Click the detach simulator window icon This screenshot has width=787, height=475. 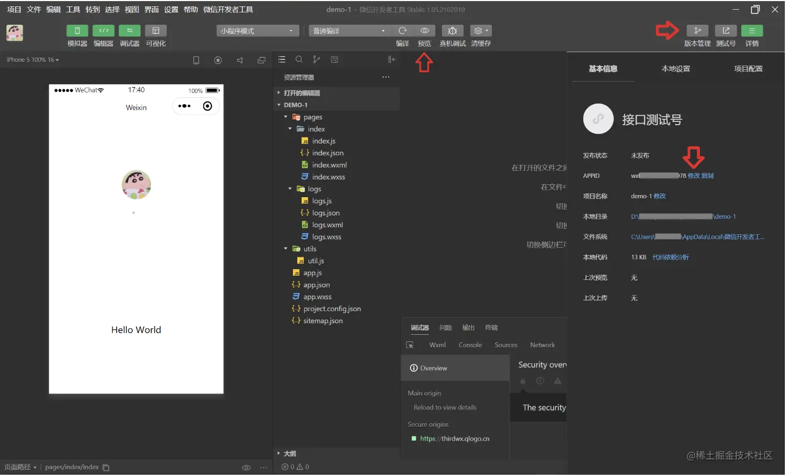(x=262, y=60)
